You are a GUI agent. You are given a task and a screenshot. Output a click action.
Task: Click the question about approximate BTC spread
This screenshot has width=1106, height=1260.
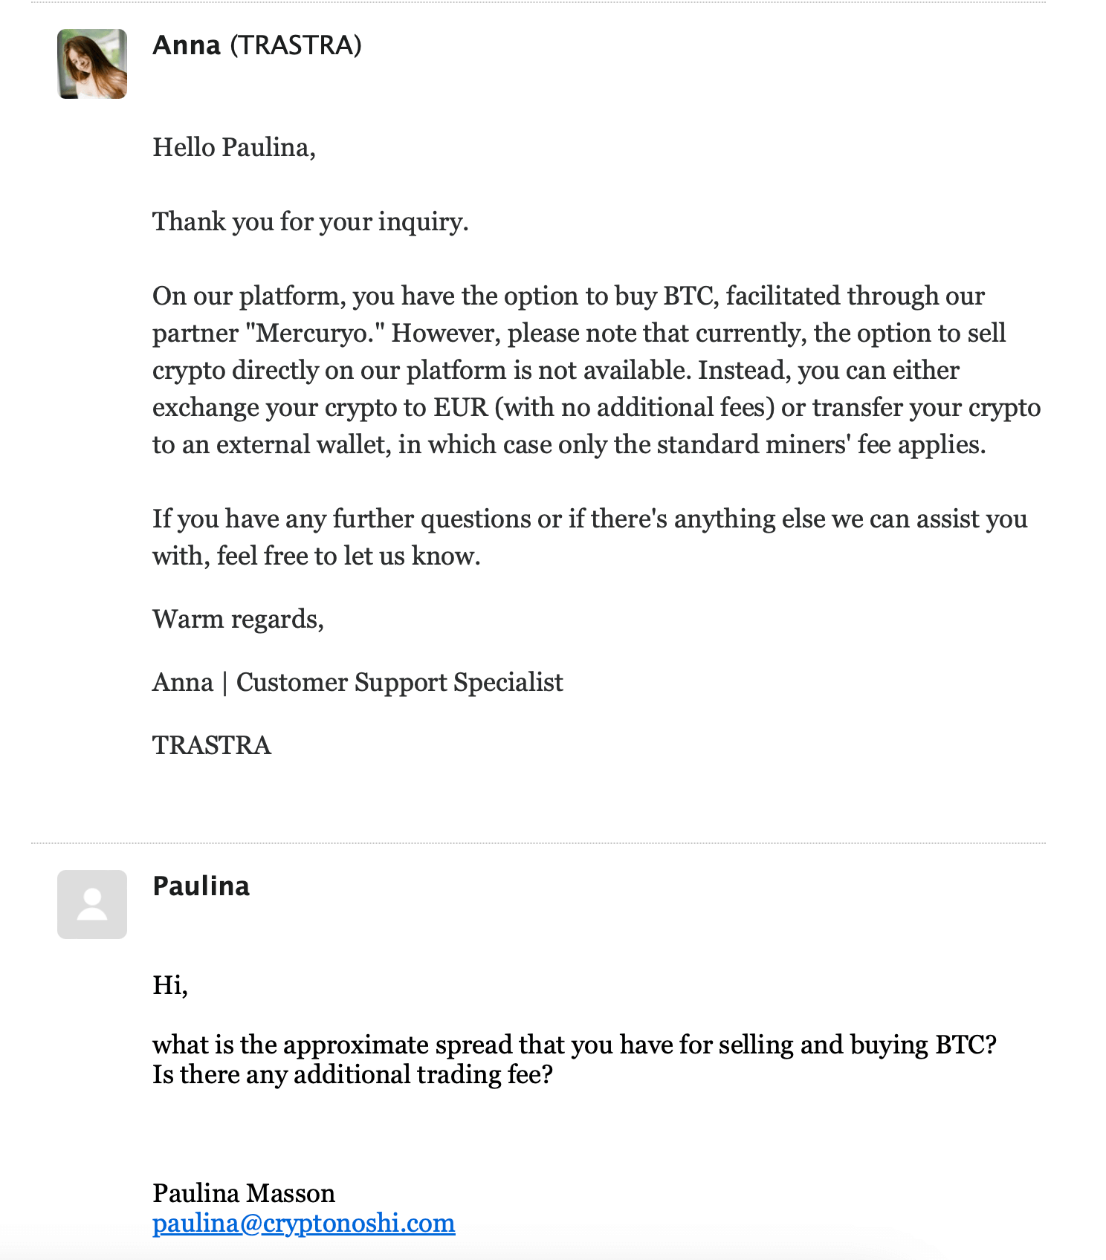coord(575,1045)
